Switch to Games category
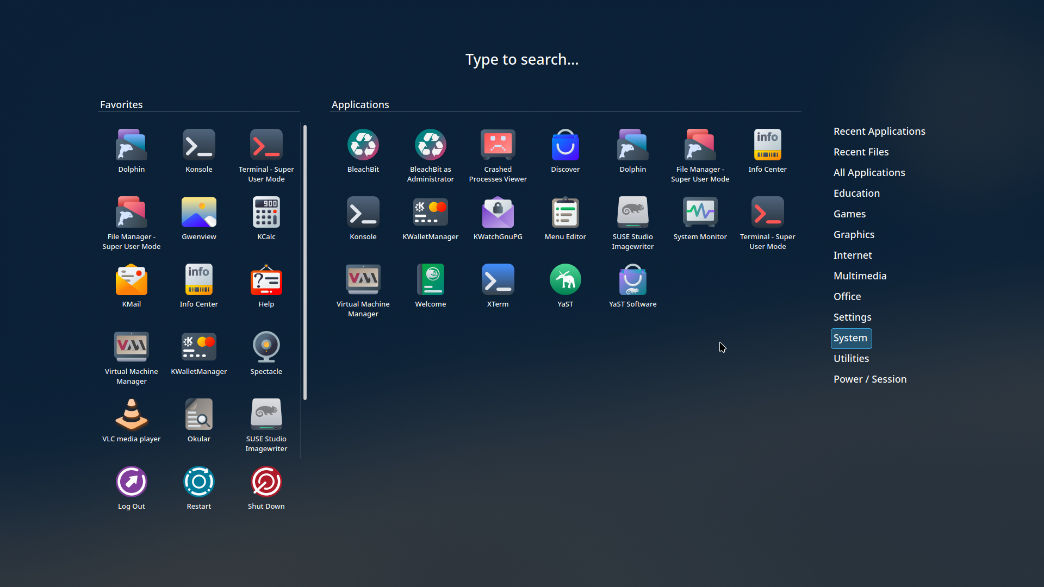 pyautogui.click(x=849, y=214)
